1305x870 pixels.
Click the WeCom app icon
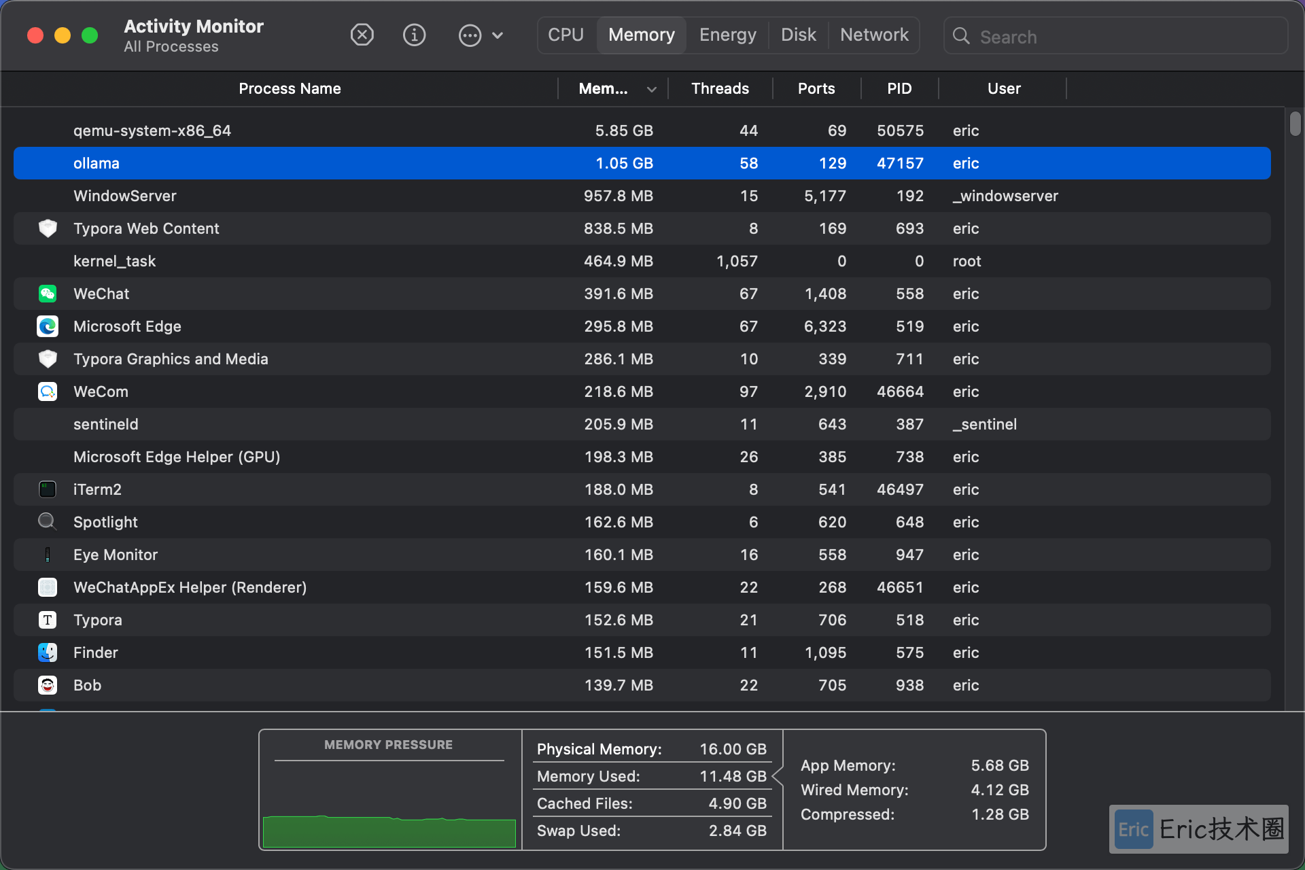48,391
